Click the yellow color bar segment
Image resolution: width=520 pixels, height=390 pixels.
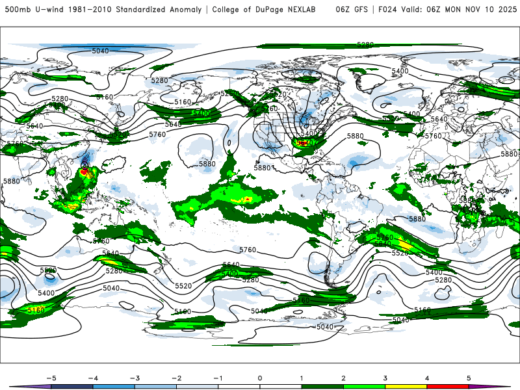coord(406,387)
